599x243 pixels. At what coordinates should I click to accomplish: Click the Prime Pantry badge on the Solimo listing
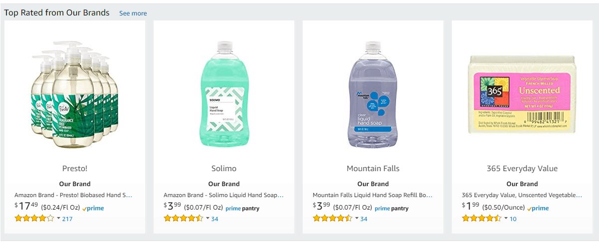coord(242,208)
